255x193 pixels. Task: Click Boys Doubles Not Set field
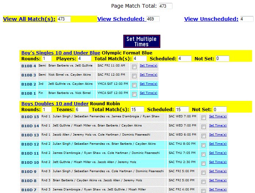coord(220,109)
